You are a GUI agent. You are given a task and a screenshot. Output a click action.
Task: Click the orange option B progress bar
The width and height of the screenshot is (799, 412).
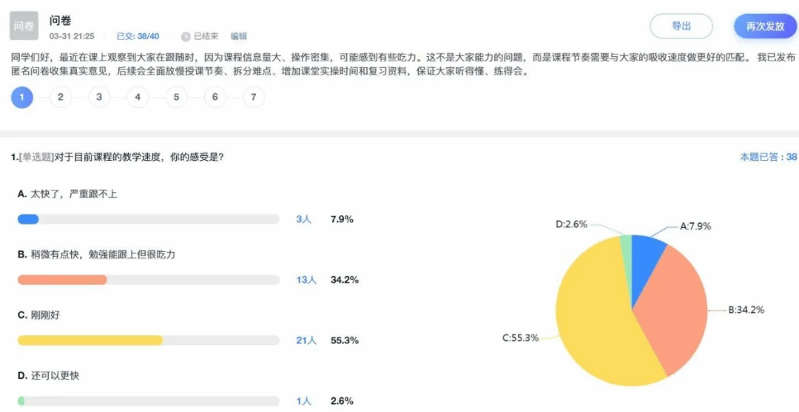(x=62, y=280)
